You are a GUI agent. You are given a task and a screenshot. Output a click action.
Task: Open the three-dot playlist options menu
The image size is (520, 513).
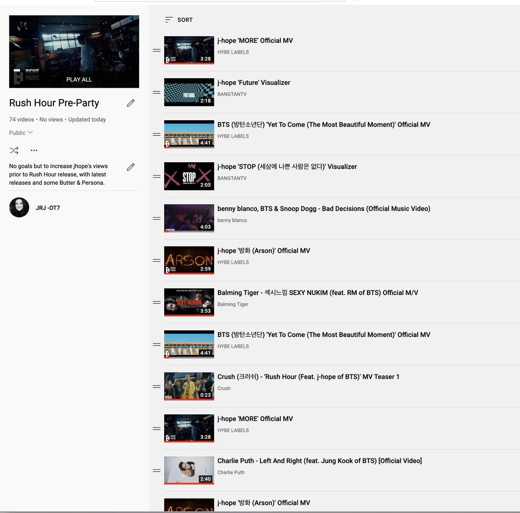34,151
